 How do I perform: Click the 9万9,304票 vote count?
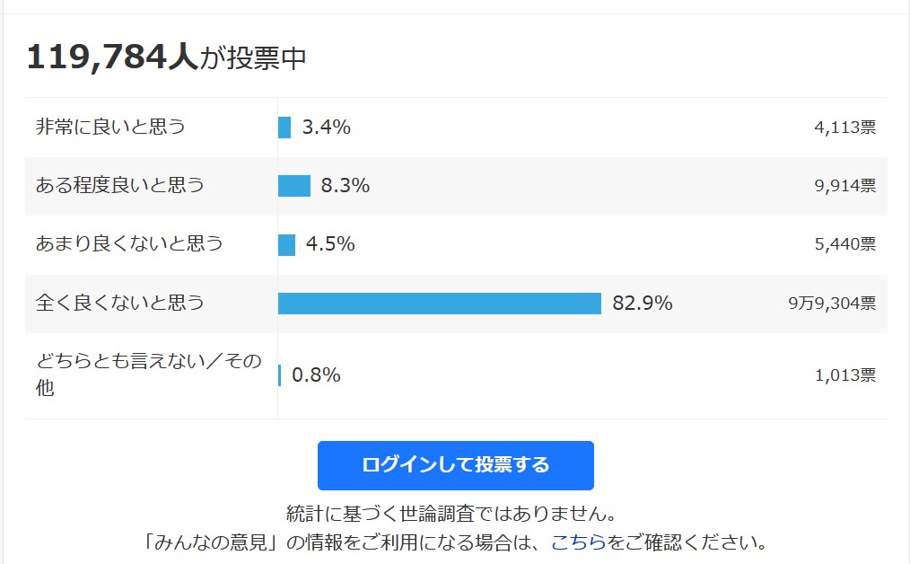[x=832, y=304]
